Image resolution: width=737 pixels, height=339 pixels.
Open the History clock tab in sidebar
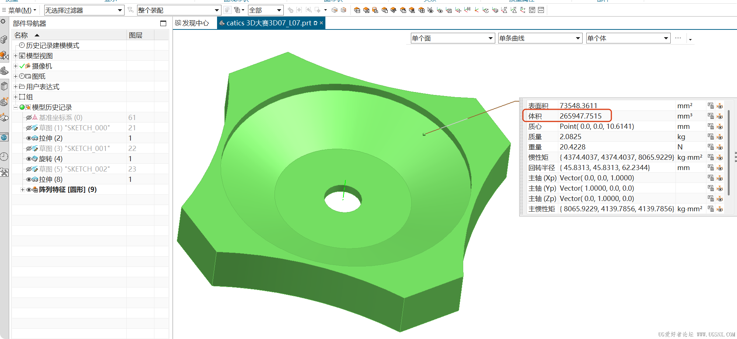[x=4, y=157]
